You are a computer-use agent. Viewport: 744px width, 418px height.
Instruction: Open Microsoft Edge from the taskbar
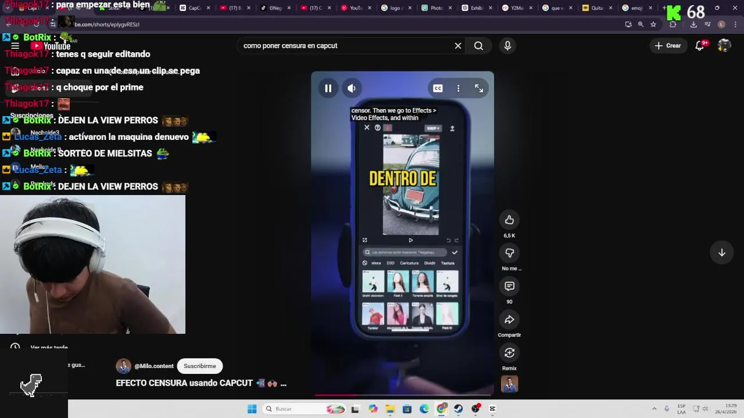pos(424,409)
